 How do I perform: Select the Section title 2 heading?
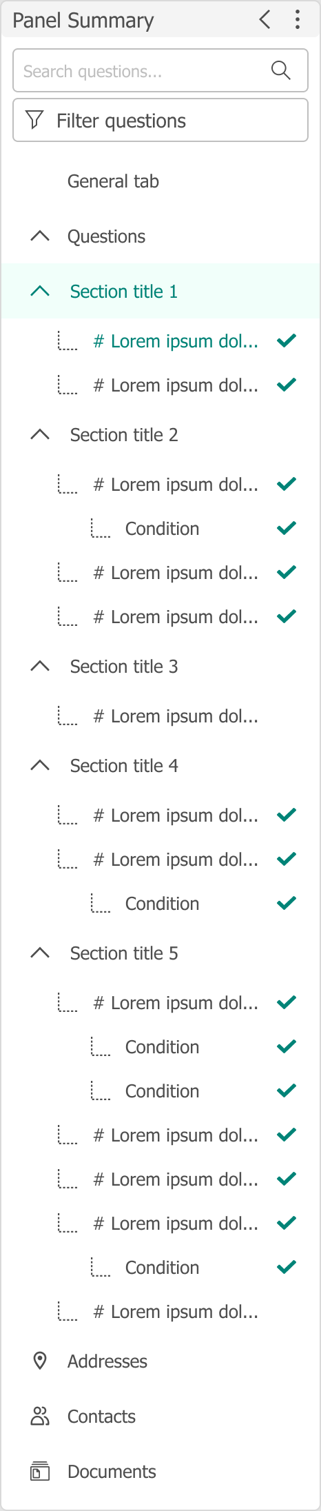[x=124, y=435]
